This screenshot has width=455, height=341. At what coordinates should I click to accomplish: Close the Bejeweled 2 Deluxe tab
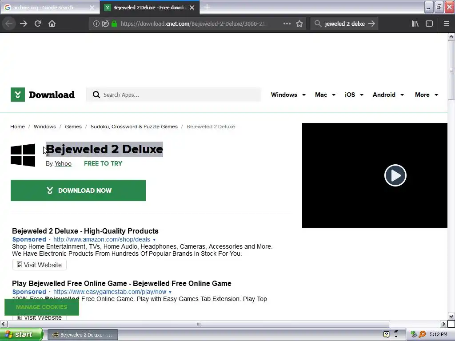pos(192,8)
